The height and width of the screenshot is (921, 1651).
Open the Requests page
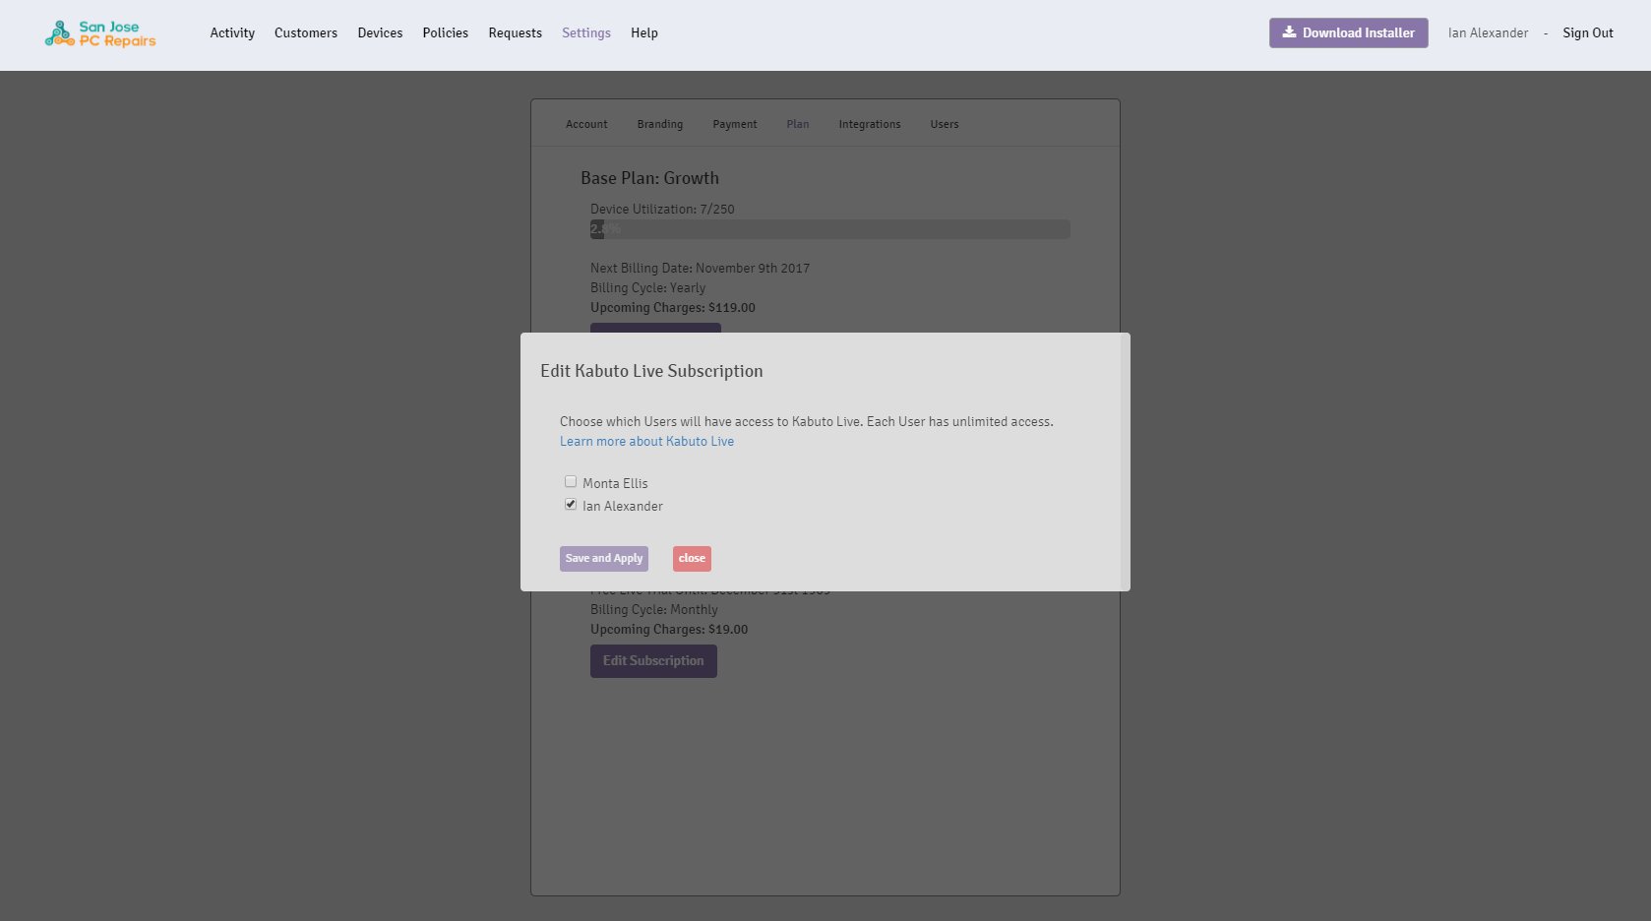516,32
